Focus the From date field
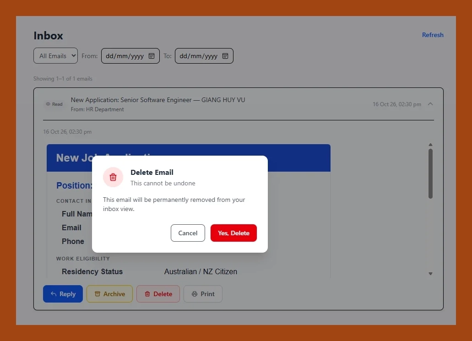The height and width of the screenshot is (341, 472). [x=130, y=56]
